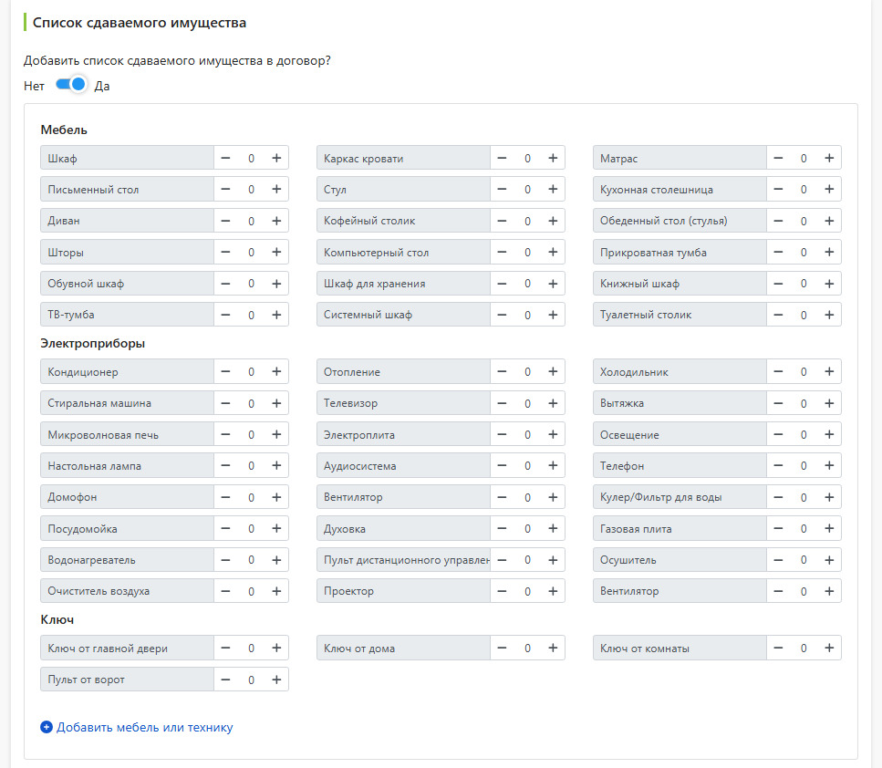Reduce Пульт от ворот count with minus
Screen dimensions: 882x768
pos(225,680)
